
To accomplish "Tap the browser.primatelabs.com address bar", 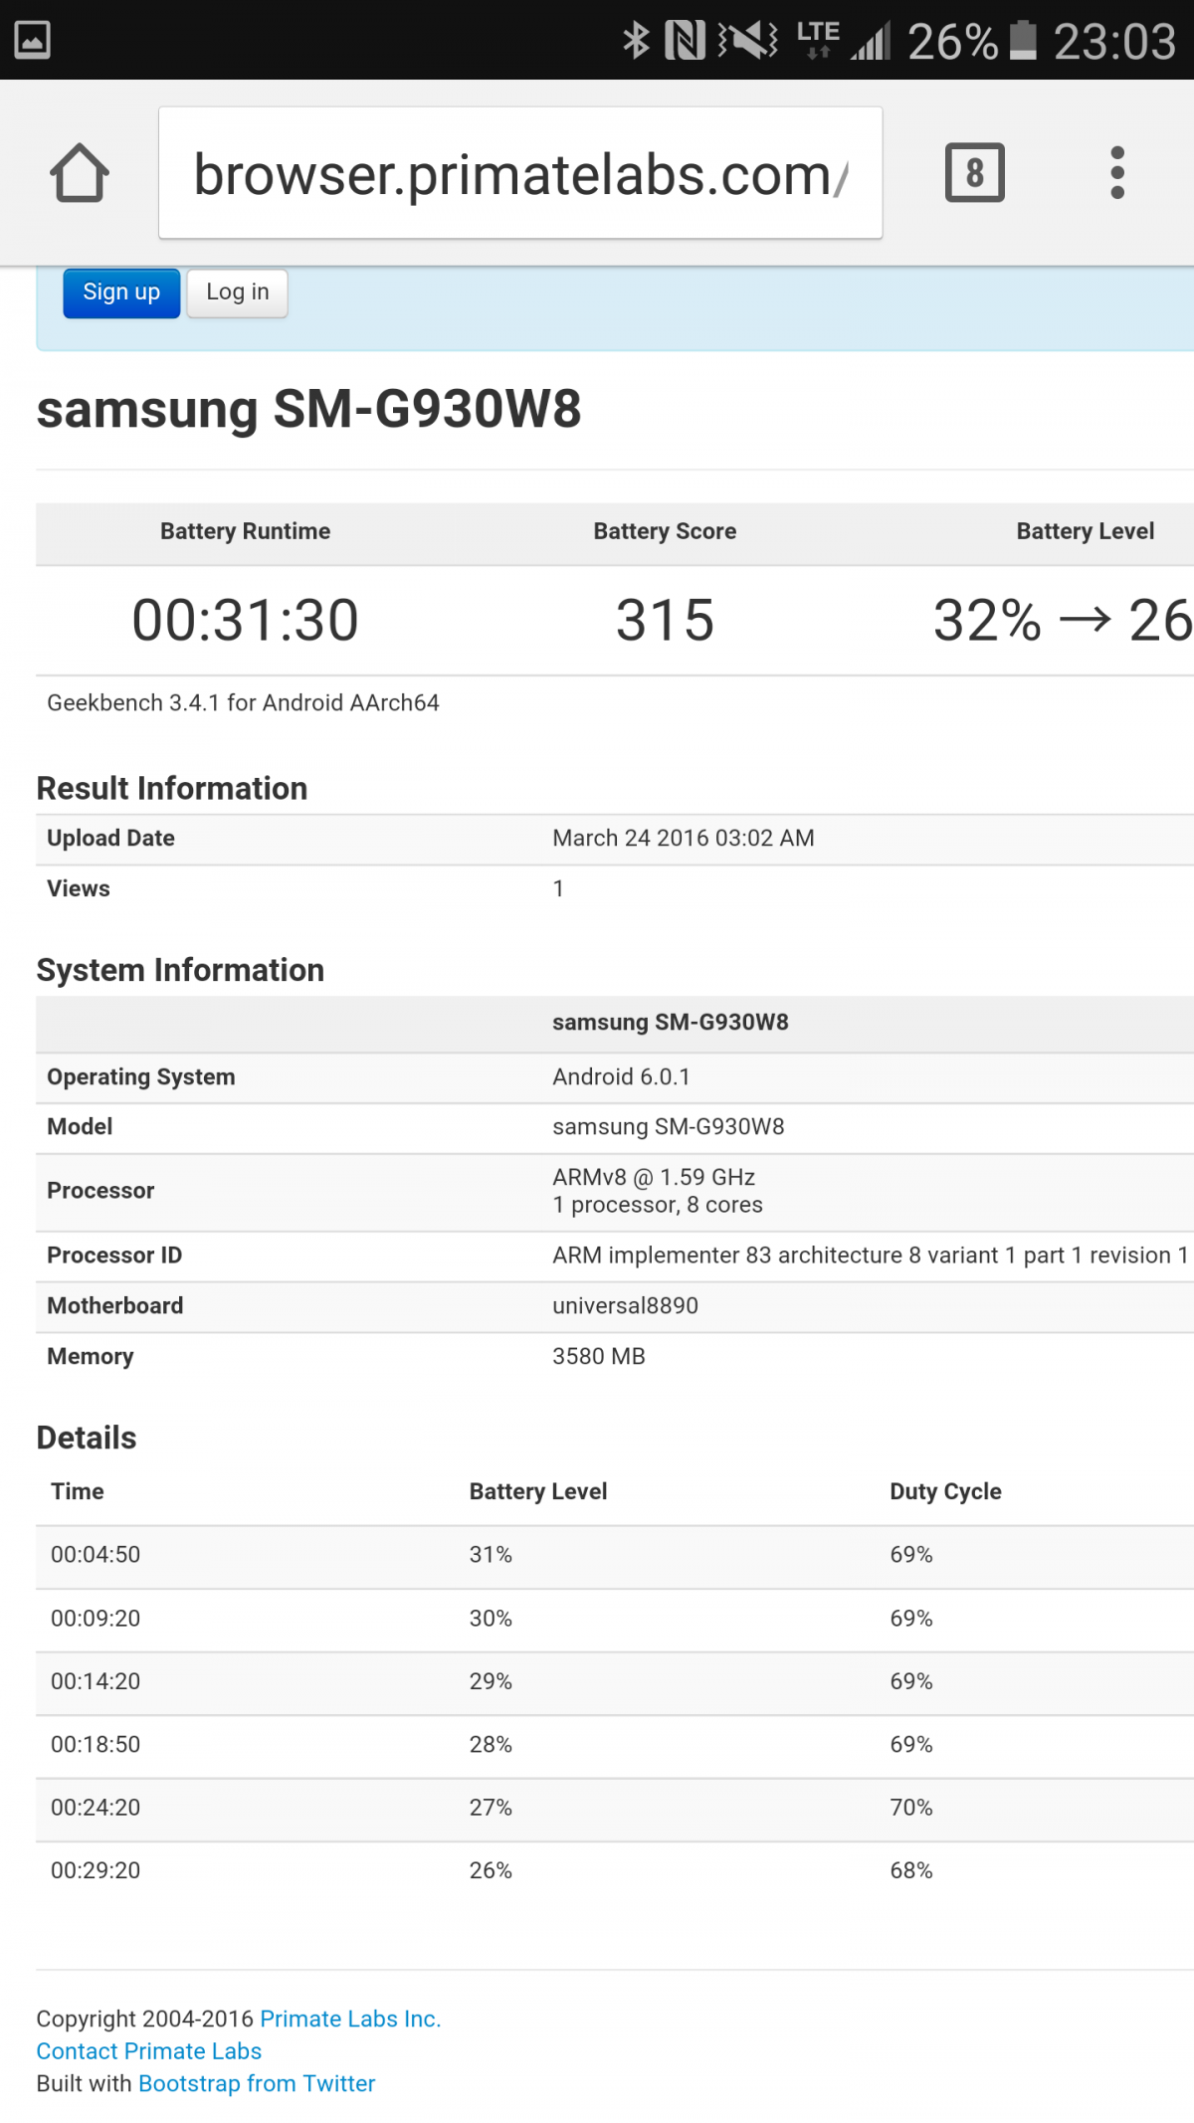I will (519, 174).
